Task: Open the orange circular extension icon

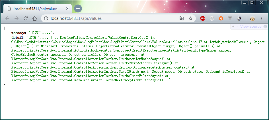Action: coord(221,18)
